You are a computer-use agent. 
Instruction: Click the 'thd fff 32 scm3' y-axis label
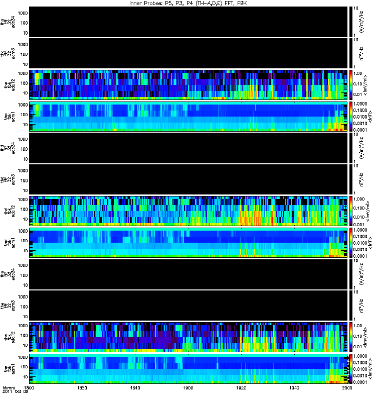coord(8,179)
